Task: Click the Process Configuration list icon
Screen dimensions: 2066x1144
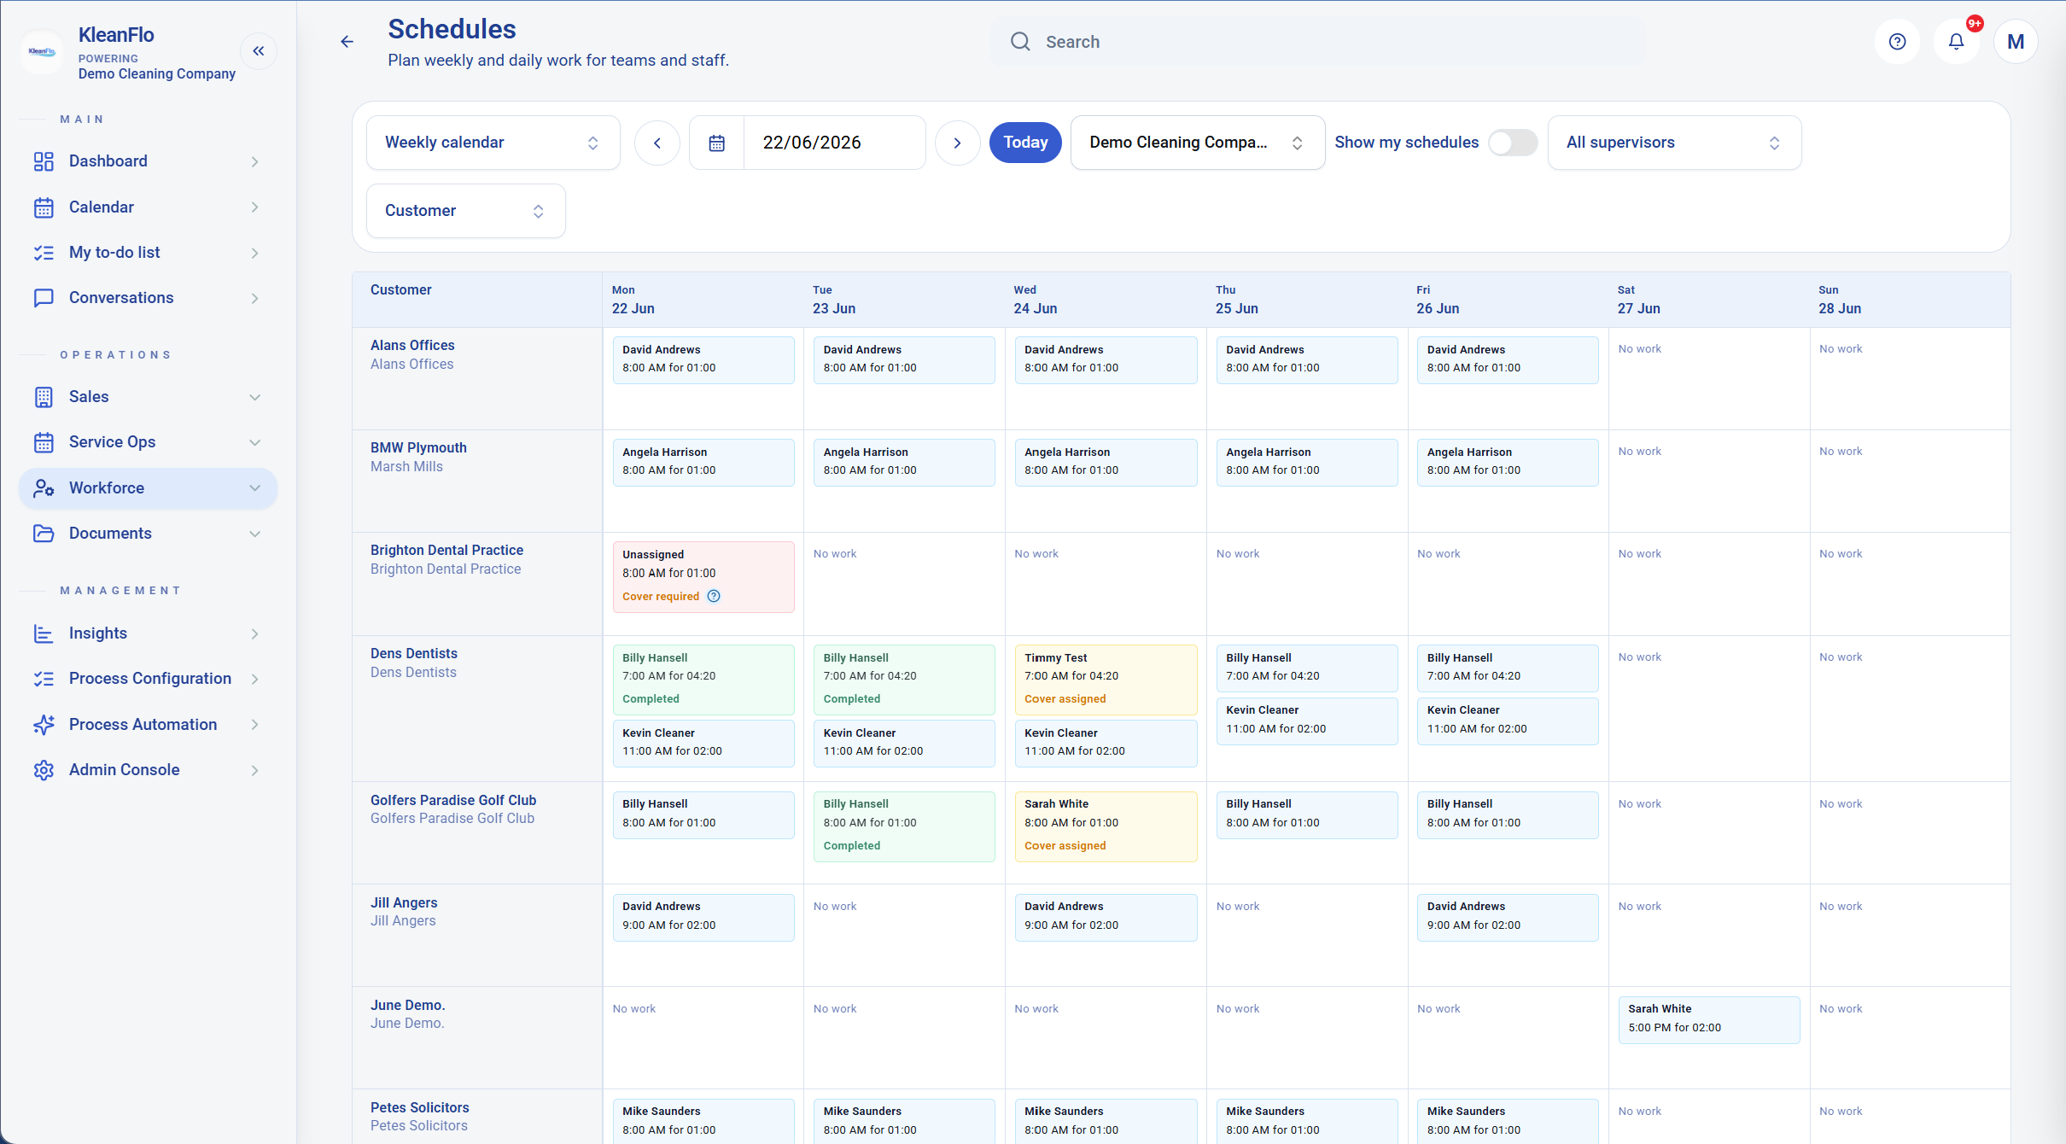Action: (x=44, y=679)
